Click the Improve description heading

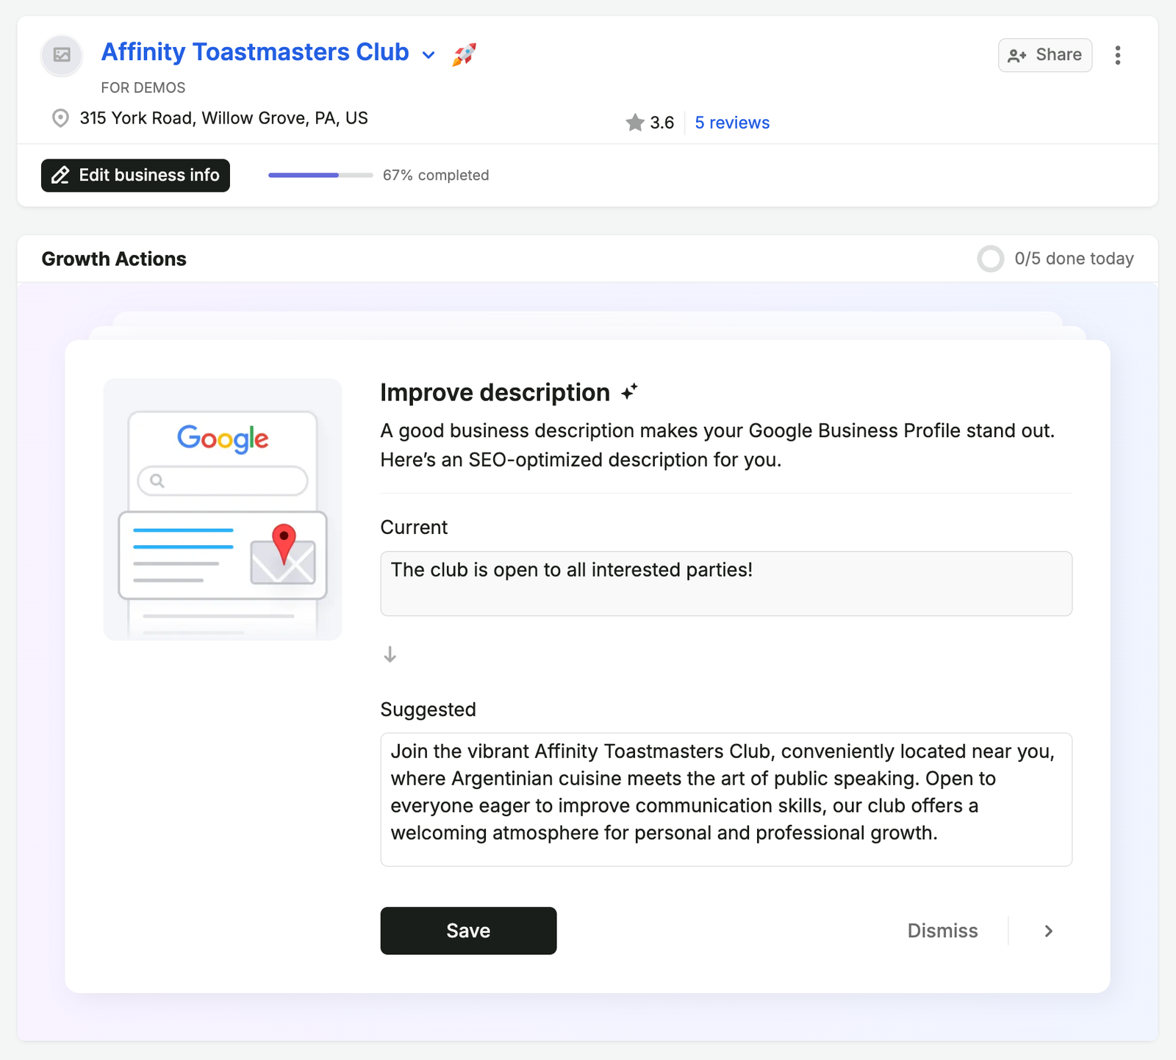coord(495,392)
